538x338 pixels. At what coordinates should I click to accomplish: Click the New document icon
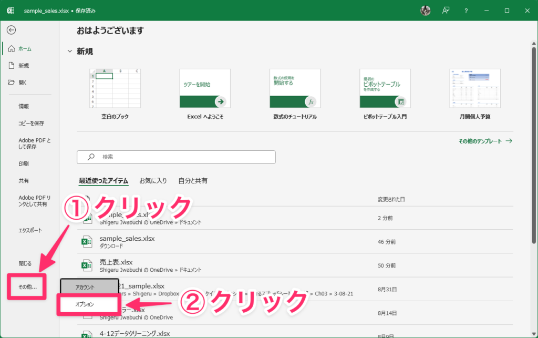tap(12, 66)
